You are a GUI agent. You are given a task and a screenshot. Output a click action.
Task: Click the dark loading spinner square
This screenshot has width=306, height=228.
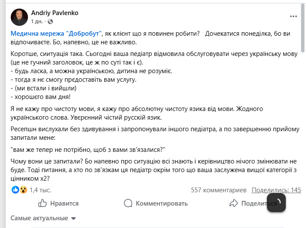(276, 202)
